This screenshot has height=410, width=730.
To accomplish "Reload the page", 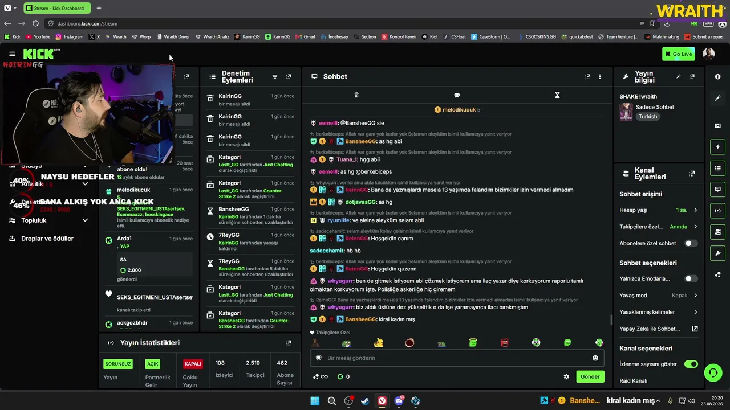I will click(35, 23).
